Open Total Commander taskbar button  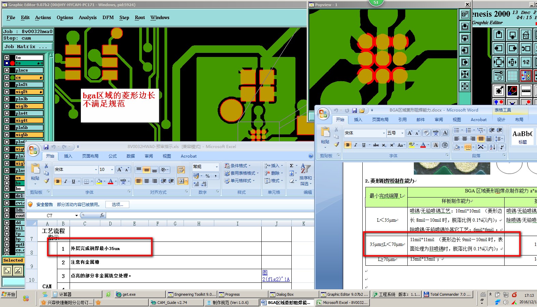coord(448,294)
